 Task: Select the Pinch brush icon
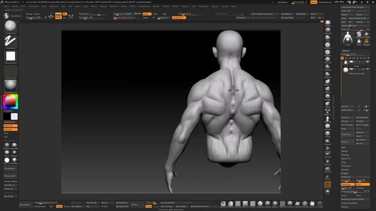coord(328,134)
